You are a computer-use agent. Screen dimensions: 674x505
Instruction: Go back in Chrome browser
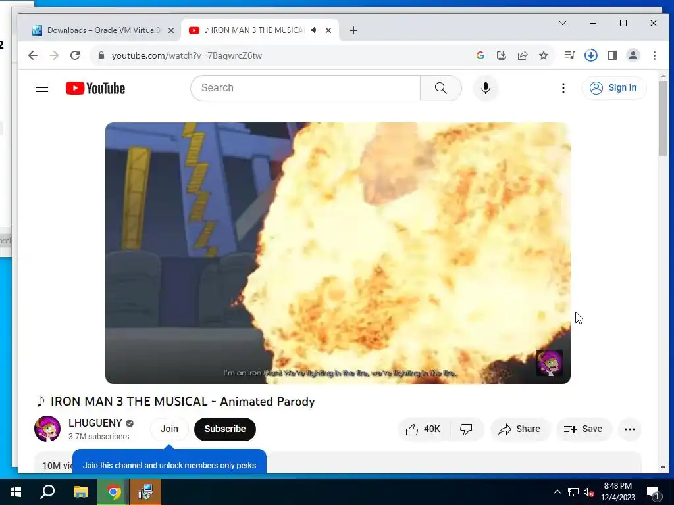33,55
